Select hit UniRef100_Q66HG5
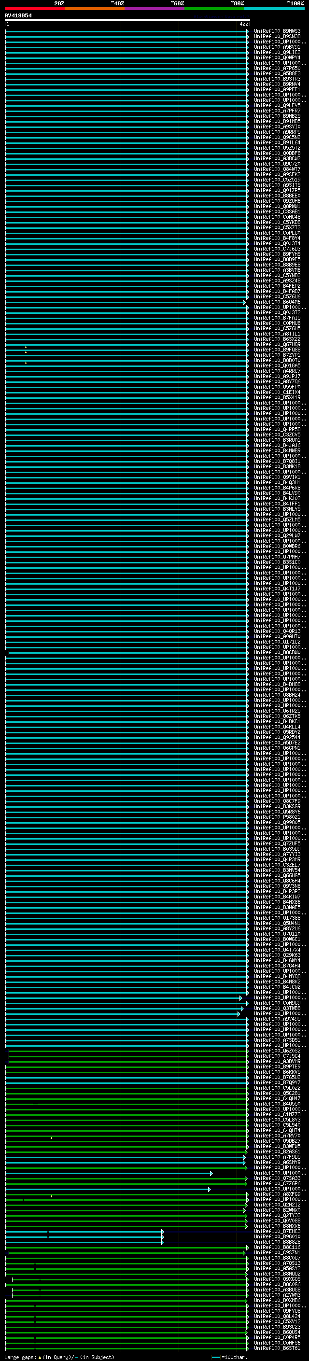Image resolution: width=309 pixels, height=1361 pixels. [x=277, y=875]
